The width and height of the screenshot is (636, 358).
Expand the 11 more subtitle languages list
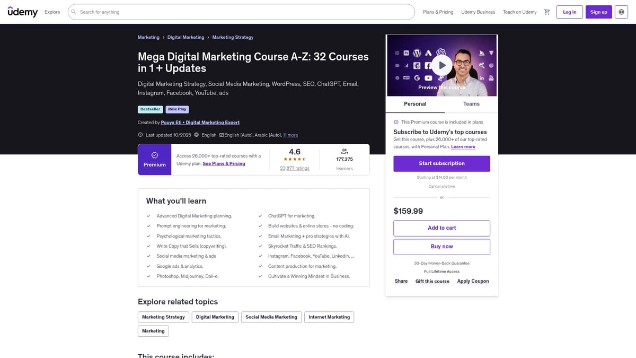click(x=290, y=134)
